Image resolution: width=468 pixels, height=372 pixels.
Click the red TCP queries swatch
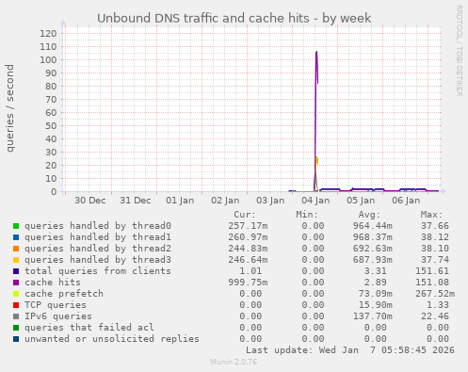point(16,305)
